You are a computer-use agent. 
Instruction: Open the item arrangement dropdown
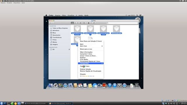click(89, 23)
